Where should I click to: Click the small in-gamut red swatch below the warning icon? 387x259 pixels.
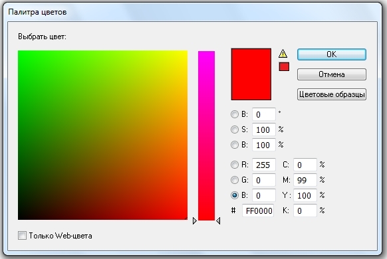(x=284, y=67)
